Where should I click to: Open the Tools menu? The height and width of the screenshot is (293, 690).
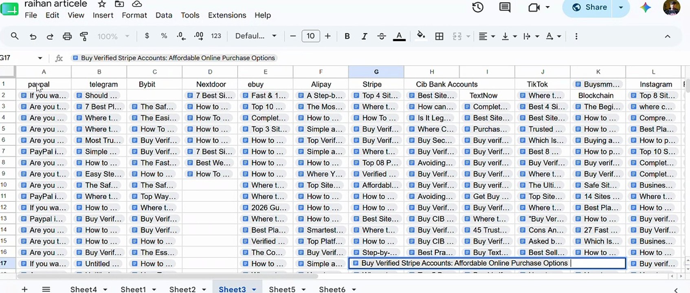click(190, 15)
